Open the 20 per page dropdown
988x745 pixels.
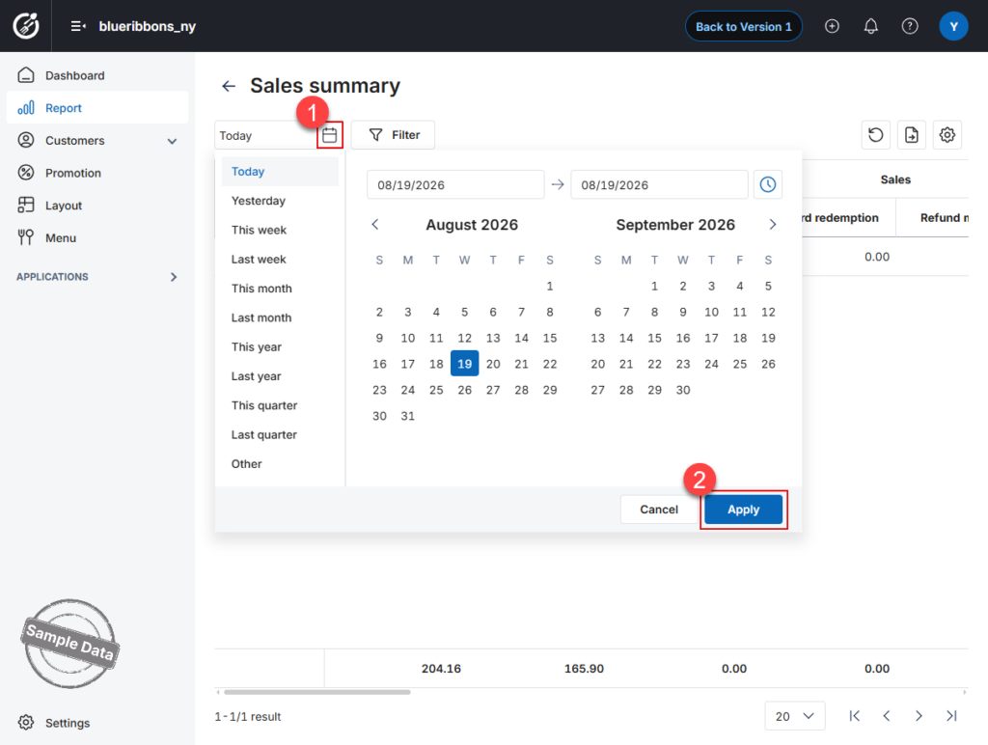pyautogui.click(x=795, y=716)
